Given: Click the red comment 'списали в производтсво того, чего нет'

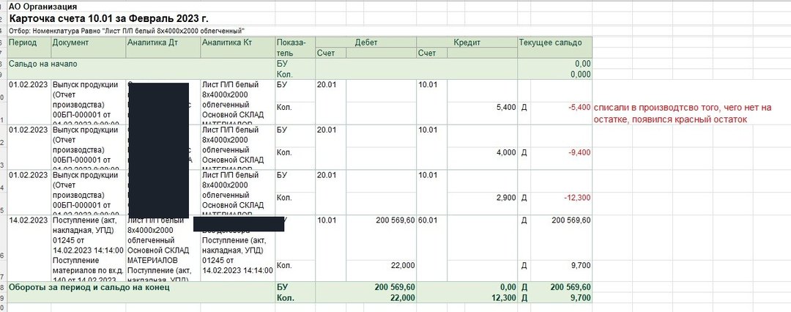Looking at the screenshot, I should (x=683, y=114).
